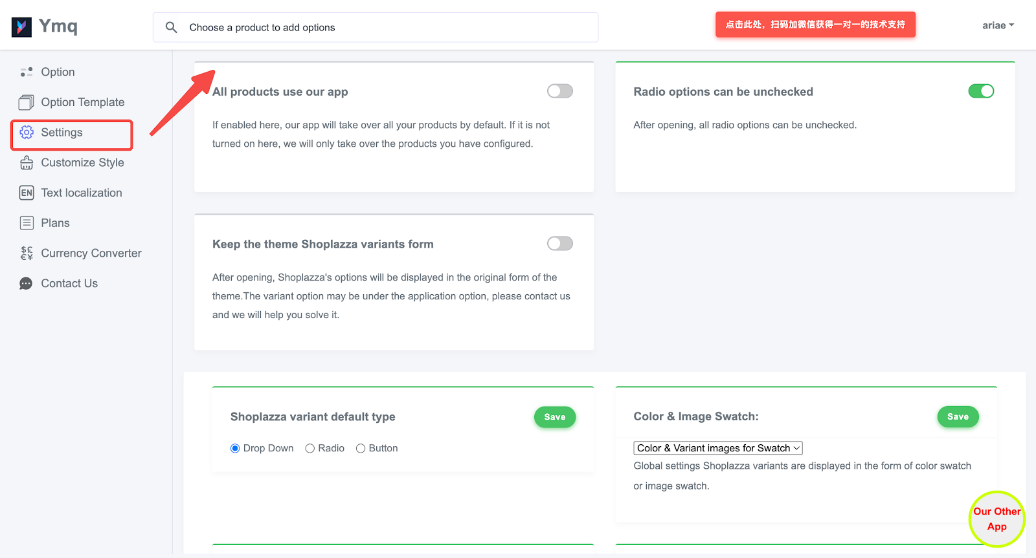Save Shoplazza variant default type setting
The image size is (1036, 558).
click(x=554, y=417)
